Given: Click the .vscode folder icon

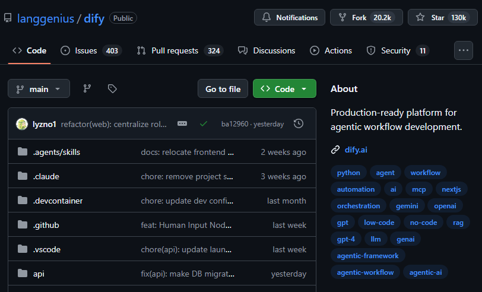Looking at the screenshot, I should pos(23,249).
